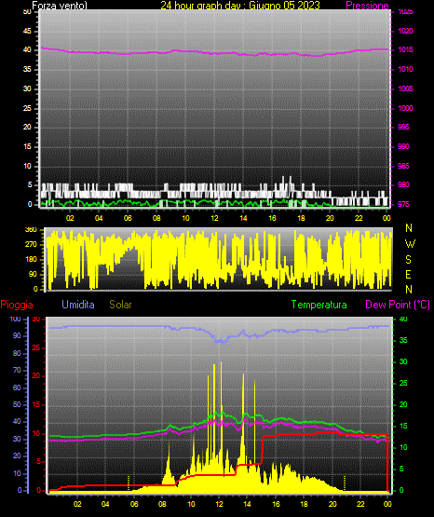Click the 'W' compass direction label
Screen dimensions: 434x517
click(x=410, y=244)
